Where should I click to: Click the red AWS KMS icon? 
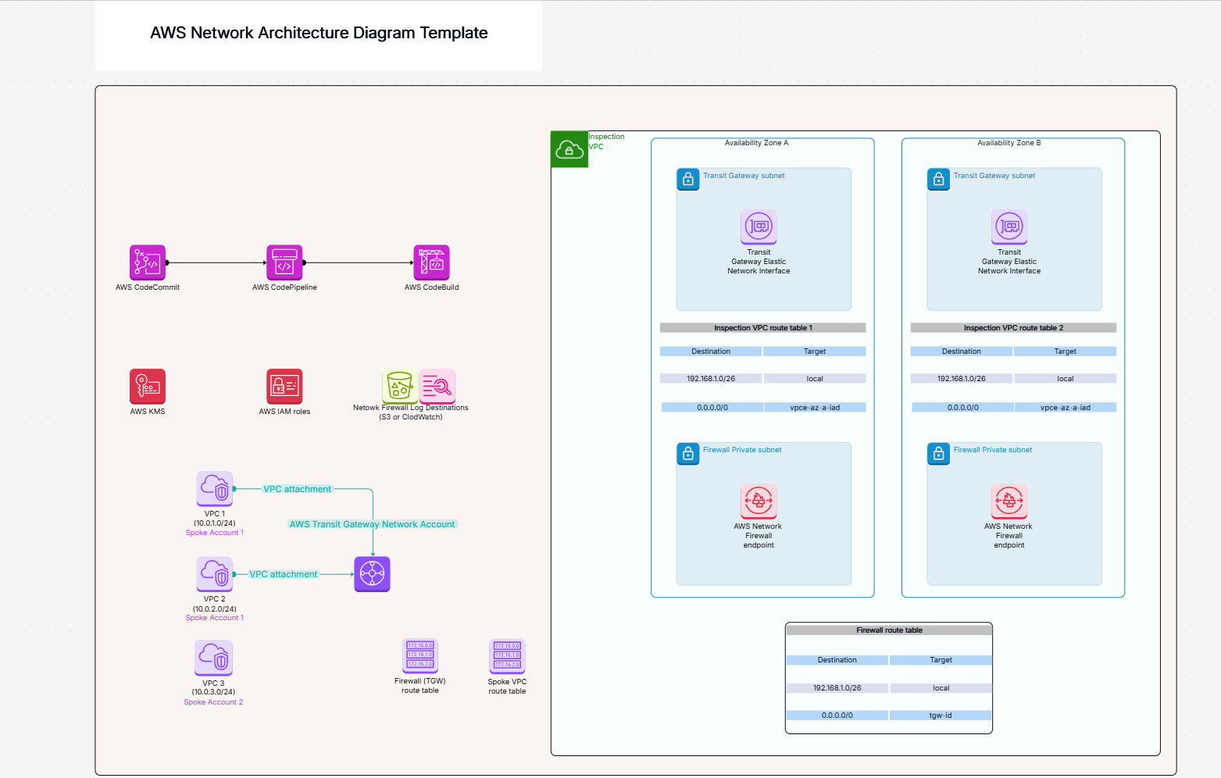[147, 386]
